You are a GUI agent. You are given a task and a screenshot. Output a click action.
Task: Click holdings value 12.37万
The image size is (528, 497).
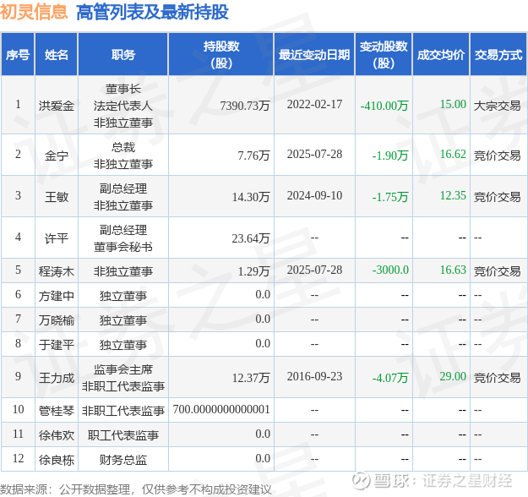coord(251,378)
